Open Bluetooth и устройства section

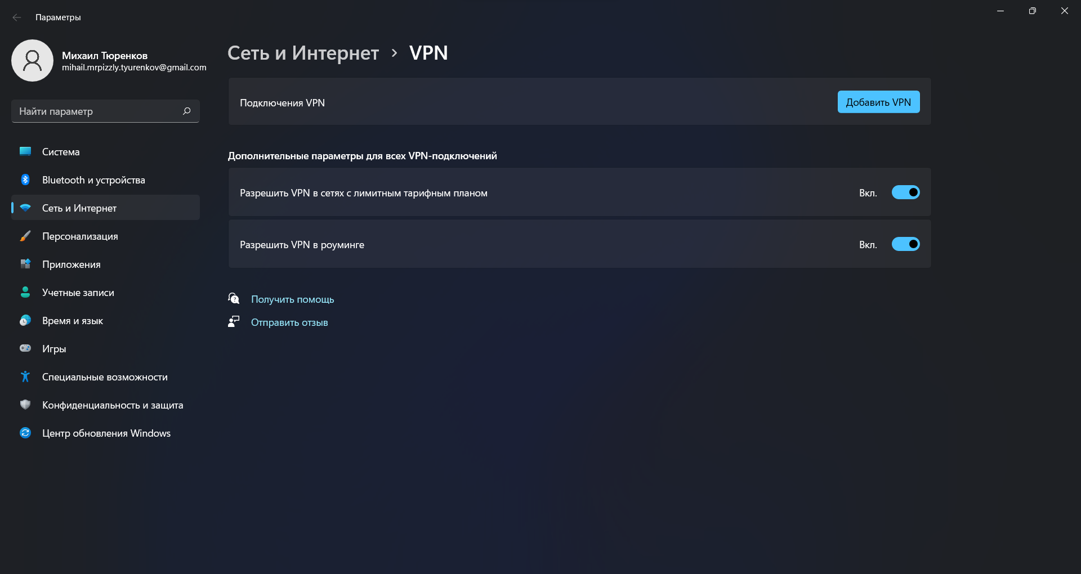coord(105,180)
